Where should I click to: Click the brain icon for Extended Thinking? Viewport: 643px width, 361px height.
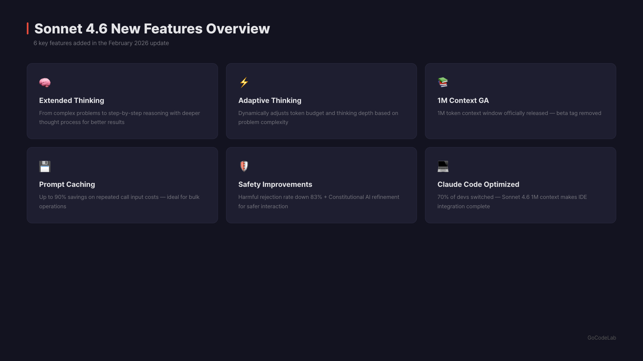click(45, 83)
